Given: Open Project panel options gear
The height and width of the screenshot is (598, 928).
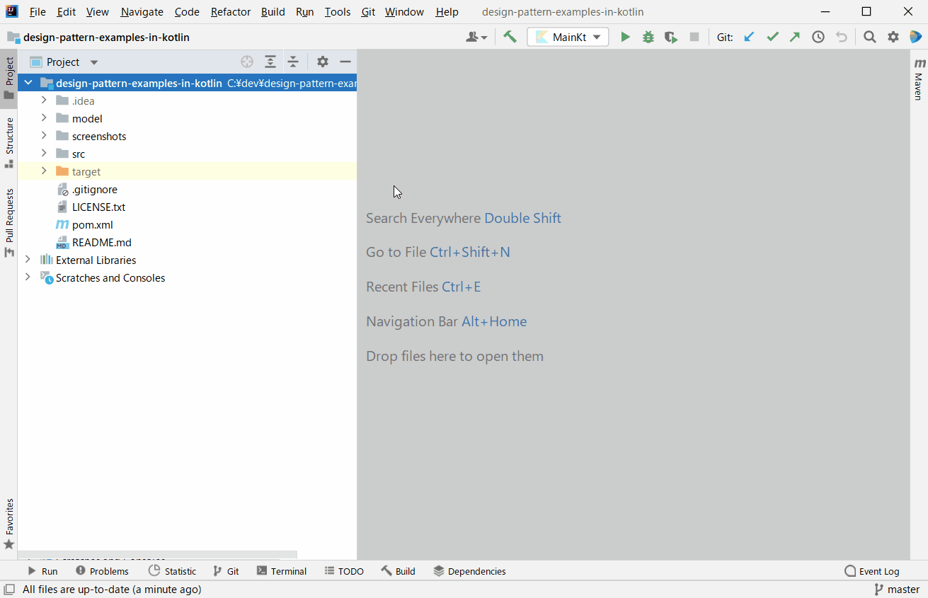Looking at the screenshot, I should point(323,62).
